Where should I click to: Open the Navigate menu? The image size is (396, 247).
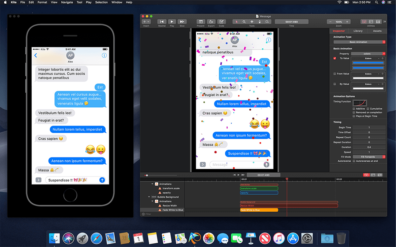tap(67, 2)
